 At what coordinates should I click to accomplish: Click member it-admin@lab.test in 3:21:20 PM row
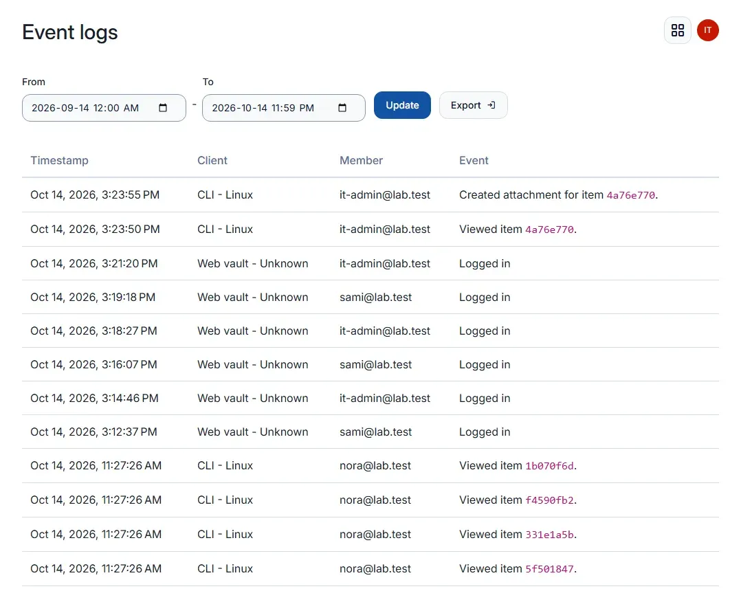(385, 264)
